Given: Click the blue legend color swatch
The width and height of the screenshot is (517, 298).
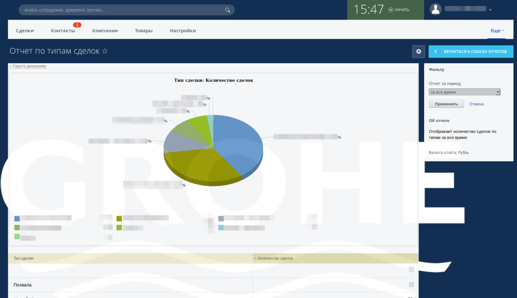Looking at the screenshot, I should click(x=17, y=219).
